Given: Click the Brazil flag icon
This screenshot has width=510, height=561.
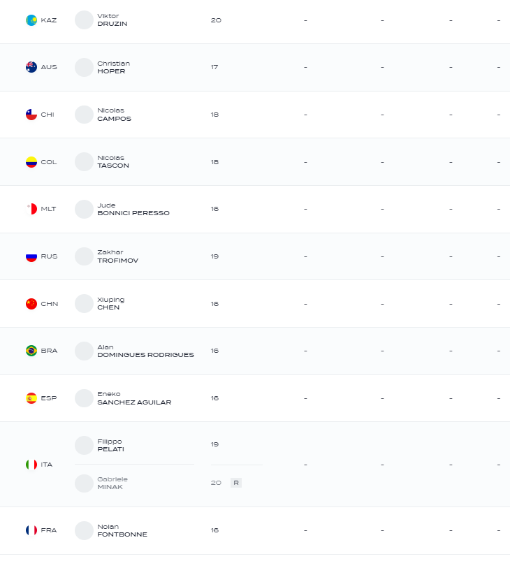Looking at the screenshot, I should (x=31, y=351).
